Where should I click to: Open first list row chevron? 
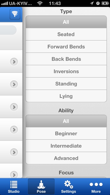tap(14, 62)
